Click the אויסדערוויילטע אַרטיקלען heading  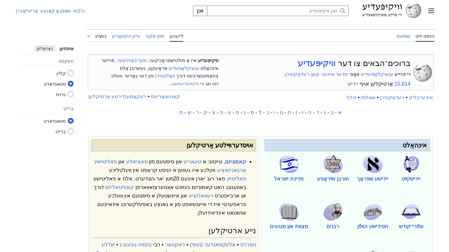point(220,145)
